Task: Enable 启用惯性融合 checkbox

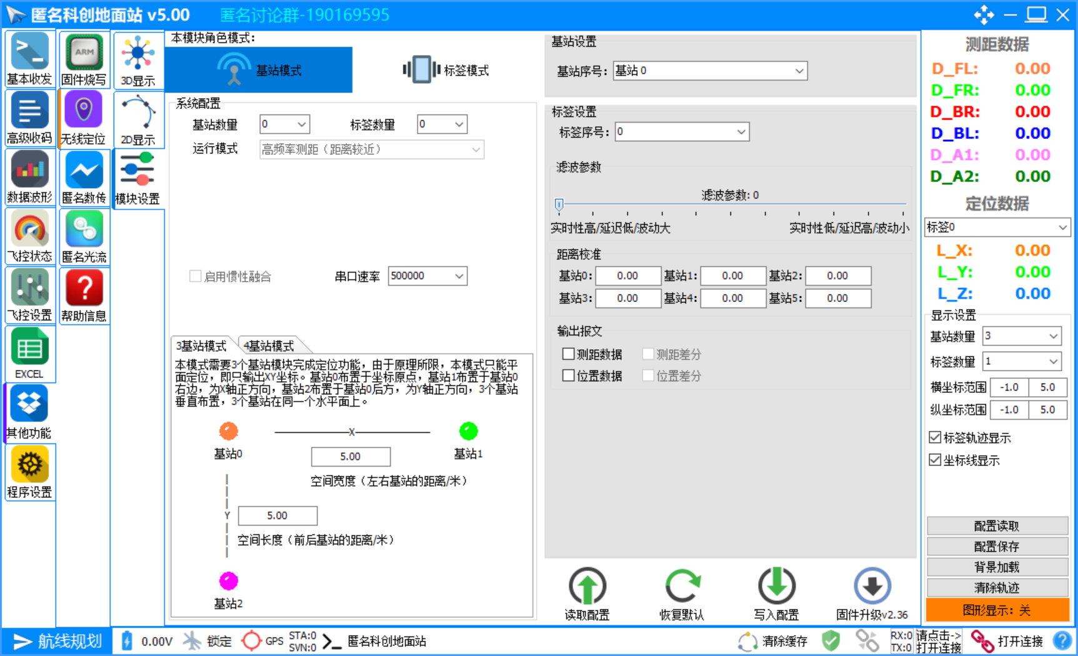Action: tap(195, 276)
